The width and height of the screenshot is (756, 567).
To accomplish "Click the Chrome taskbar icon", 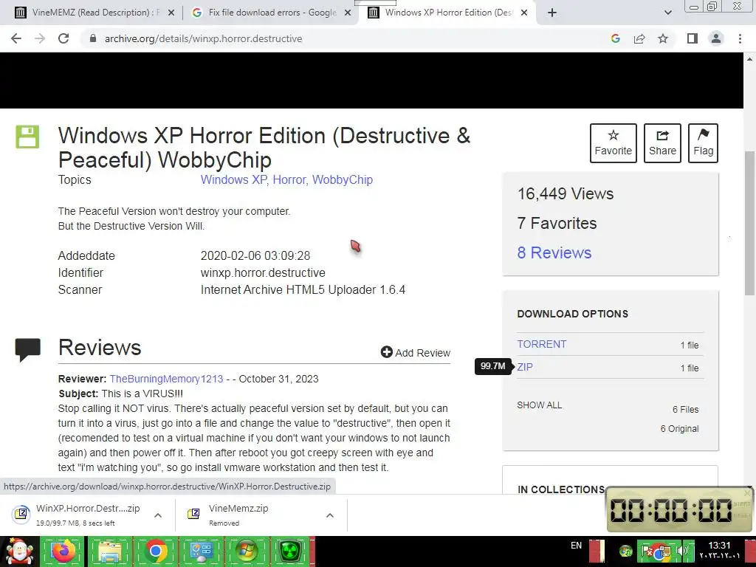I will pos(155,551).
